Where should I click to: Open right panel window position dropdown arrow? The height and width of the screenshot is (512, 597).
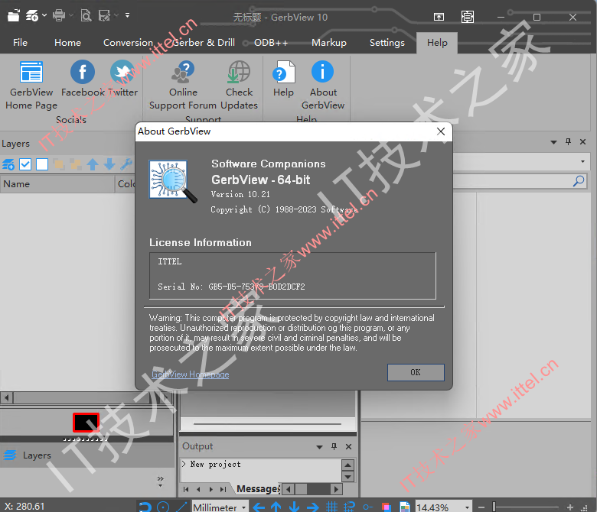[x=553, y=142]
